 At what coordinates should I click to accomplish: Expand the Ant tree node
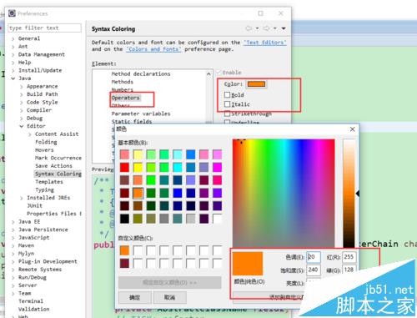click(x=13, y=47)
